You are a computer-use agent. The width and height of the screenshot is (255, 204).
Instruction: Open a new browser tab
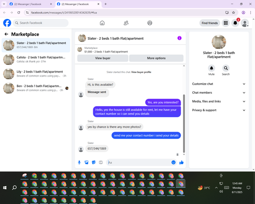tap(106, 4)
